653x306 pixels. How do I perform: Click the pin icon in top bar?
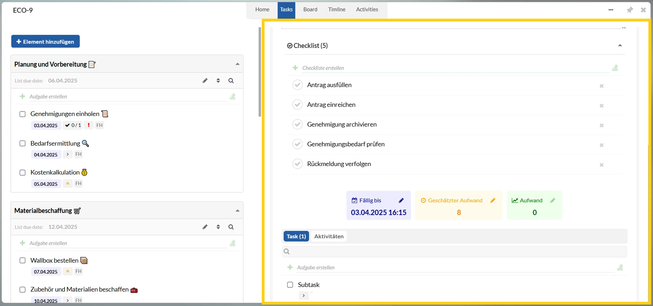[630, 10]
